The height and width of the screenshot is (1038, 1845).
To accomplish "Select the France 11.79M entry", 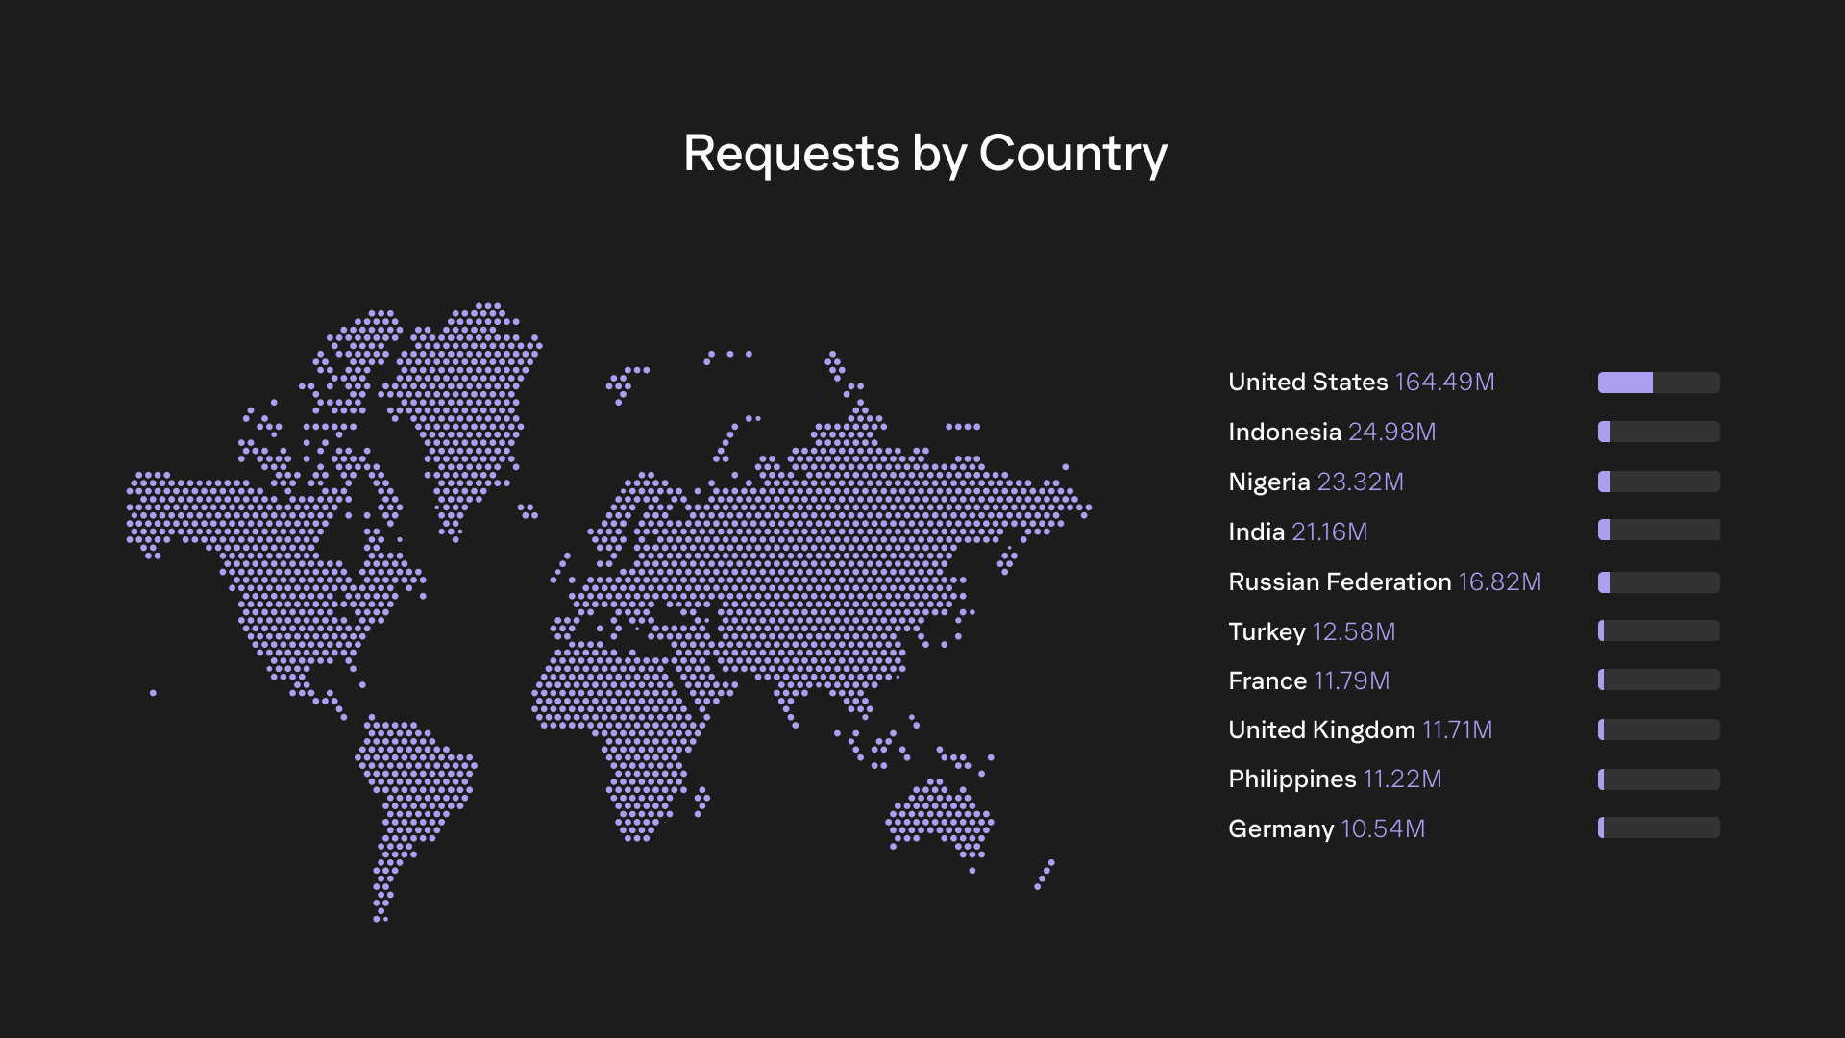I will (1308, 681).
